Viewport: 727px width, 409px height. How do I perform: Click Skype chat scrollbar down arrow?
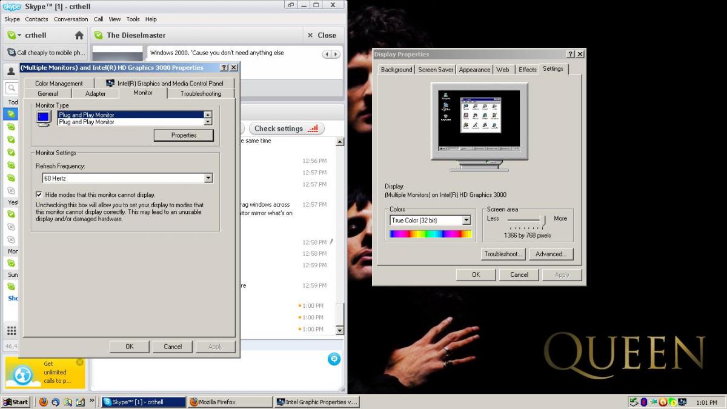click(339, 330)
